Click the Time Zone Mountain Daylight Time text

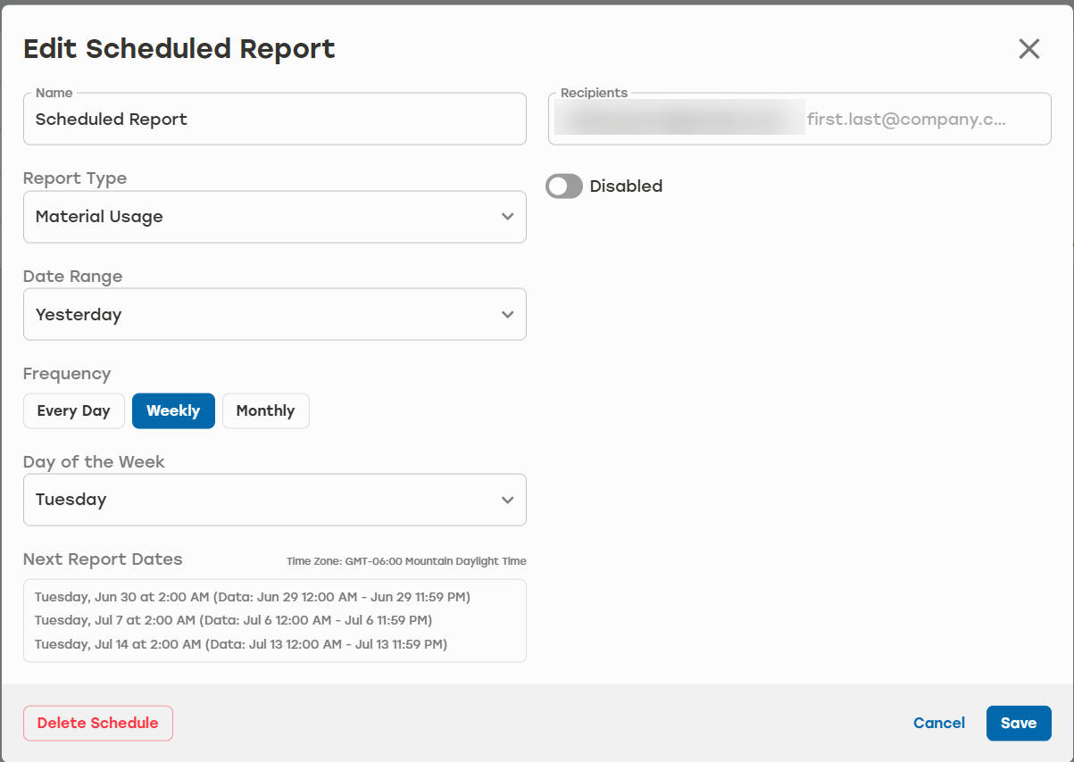tap(406, 561)
